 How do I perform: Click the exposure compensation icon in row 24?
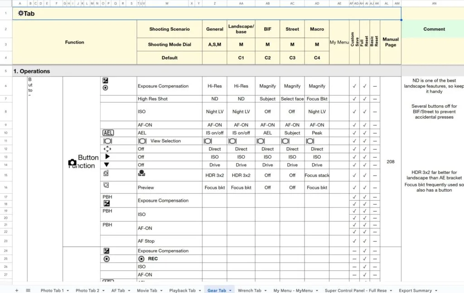(x=106, y=251)
